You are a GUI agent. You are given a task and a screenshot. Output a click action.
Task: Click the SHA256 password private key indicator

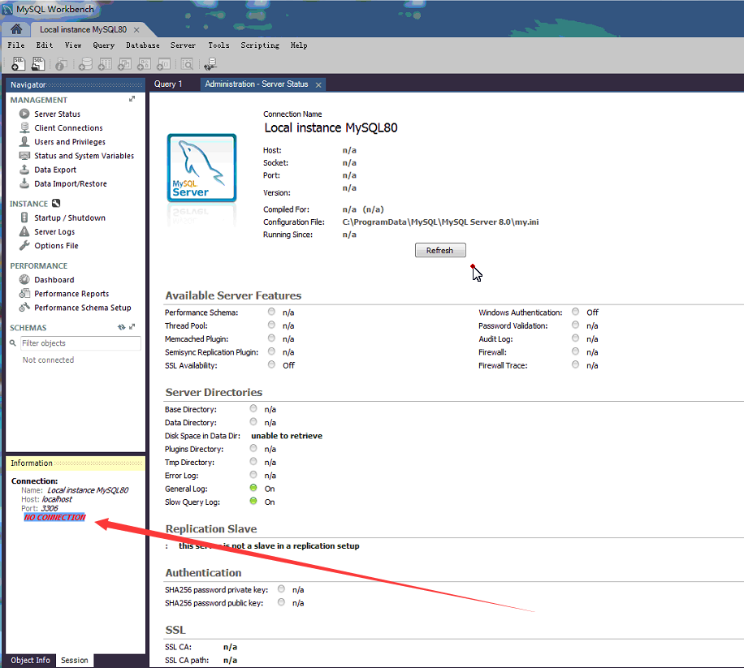(281, 588)
